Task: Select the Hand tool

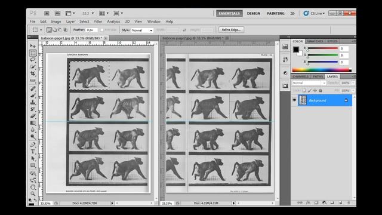Action: [x=33, y=187]
